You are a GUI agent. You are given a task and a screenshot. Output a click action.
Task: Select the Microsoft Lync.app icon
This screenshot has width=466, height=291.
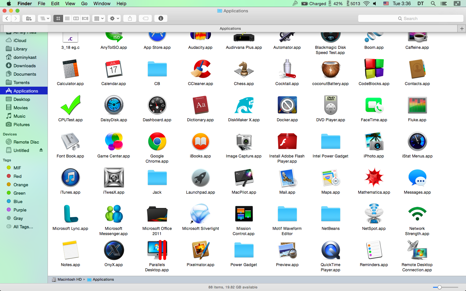[x=70, y=214]
